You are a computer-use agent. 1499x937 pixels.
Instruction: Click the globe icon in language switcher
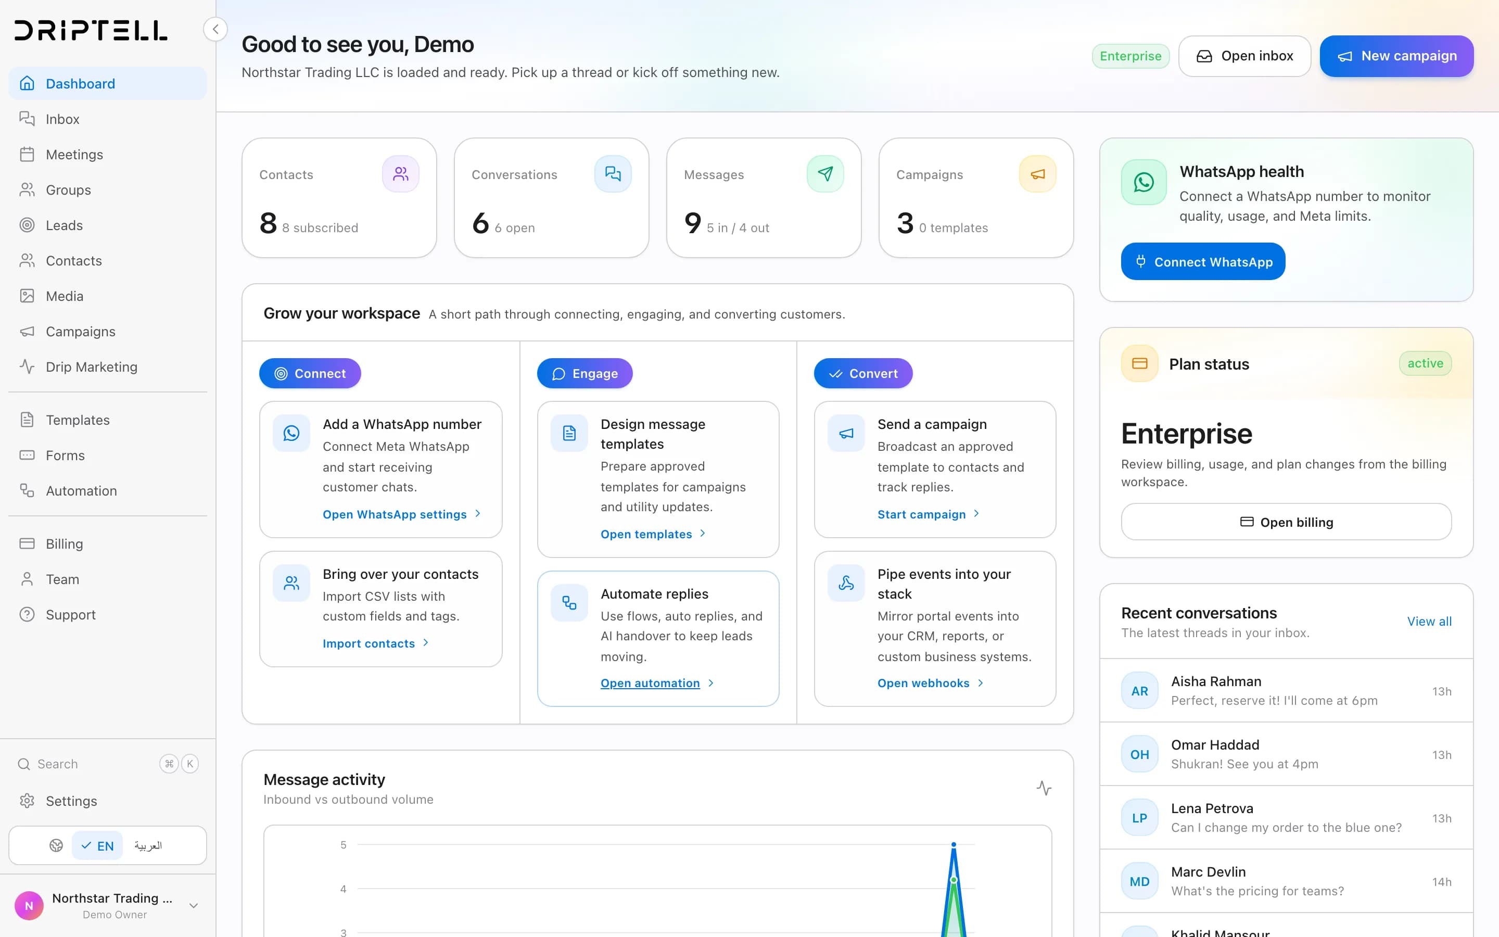tap(56, 846)
